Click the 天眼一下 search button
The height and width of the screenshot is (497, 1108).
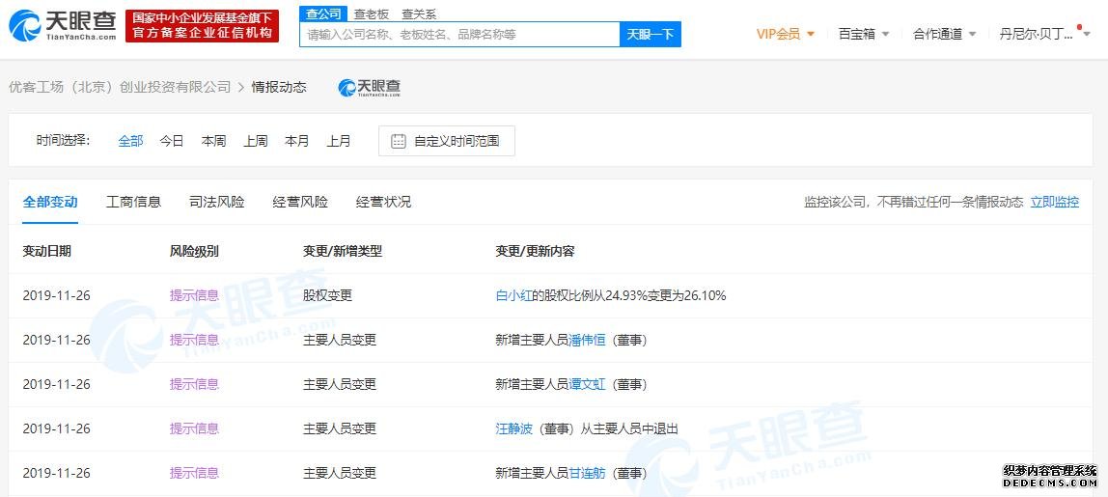(x=651, y=34)
